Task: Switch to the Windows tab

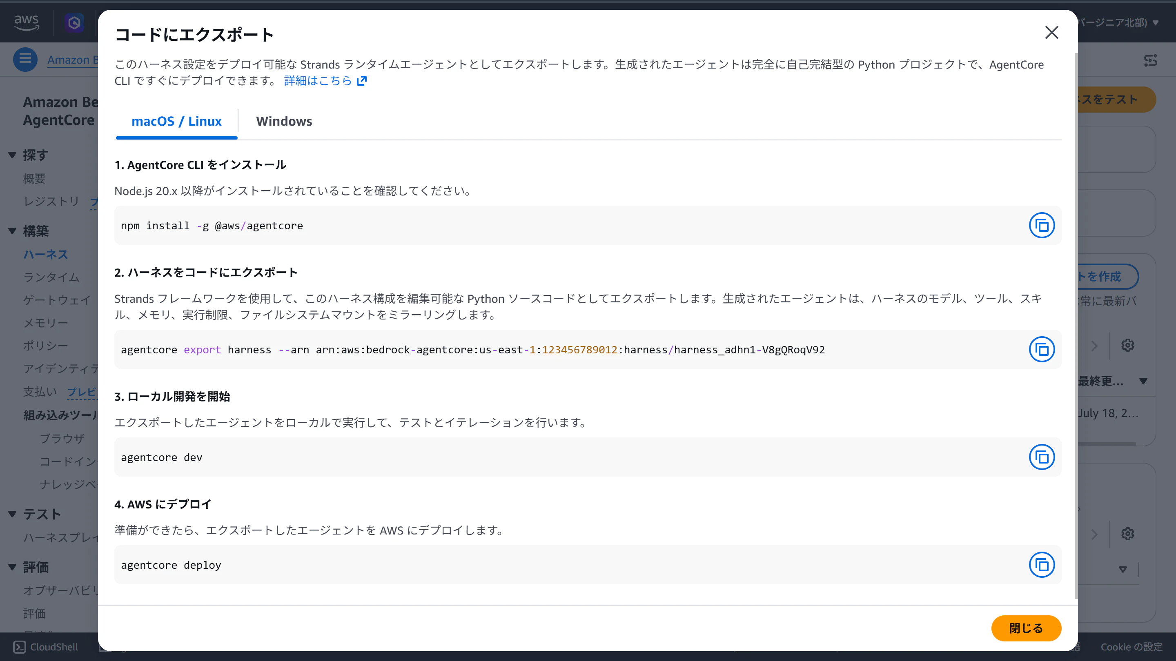Action: point(284,121)
